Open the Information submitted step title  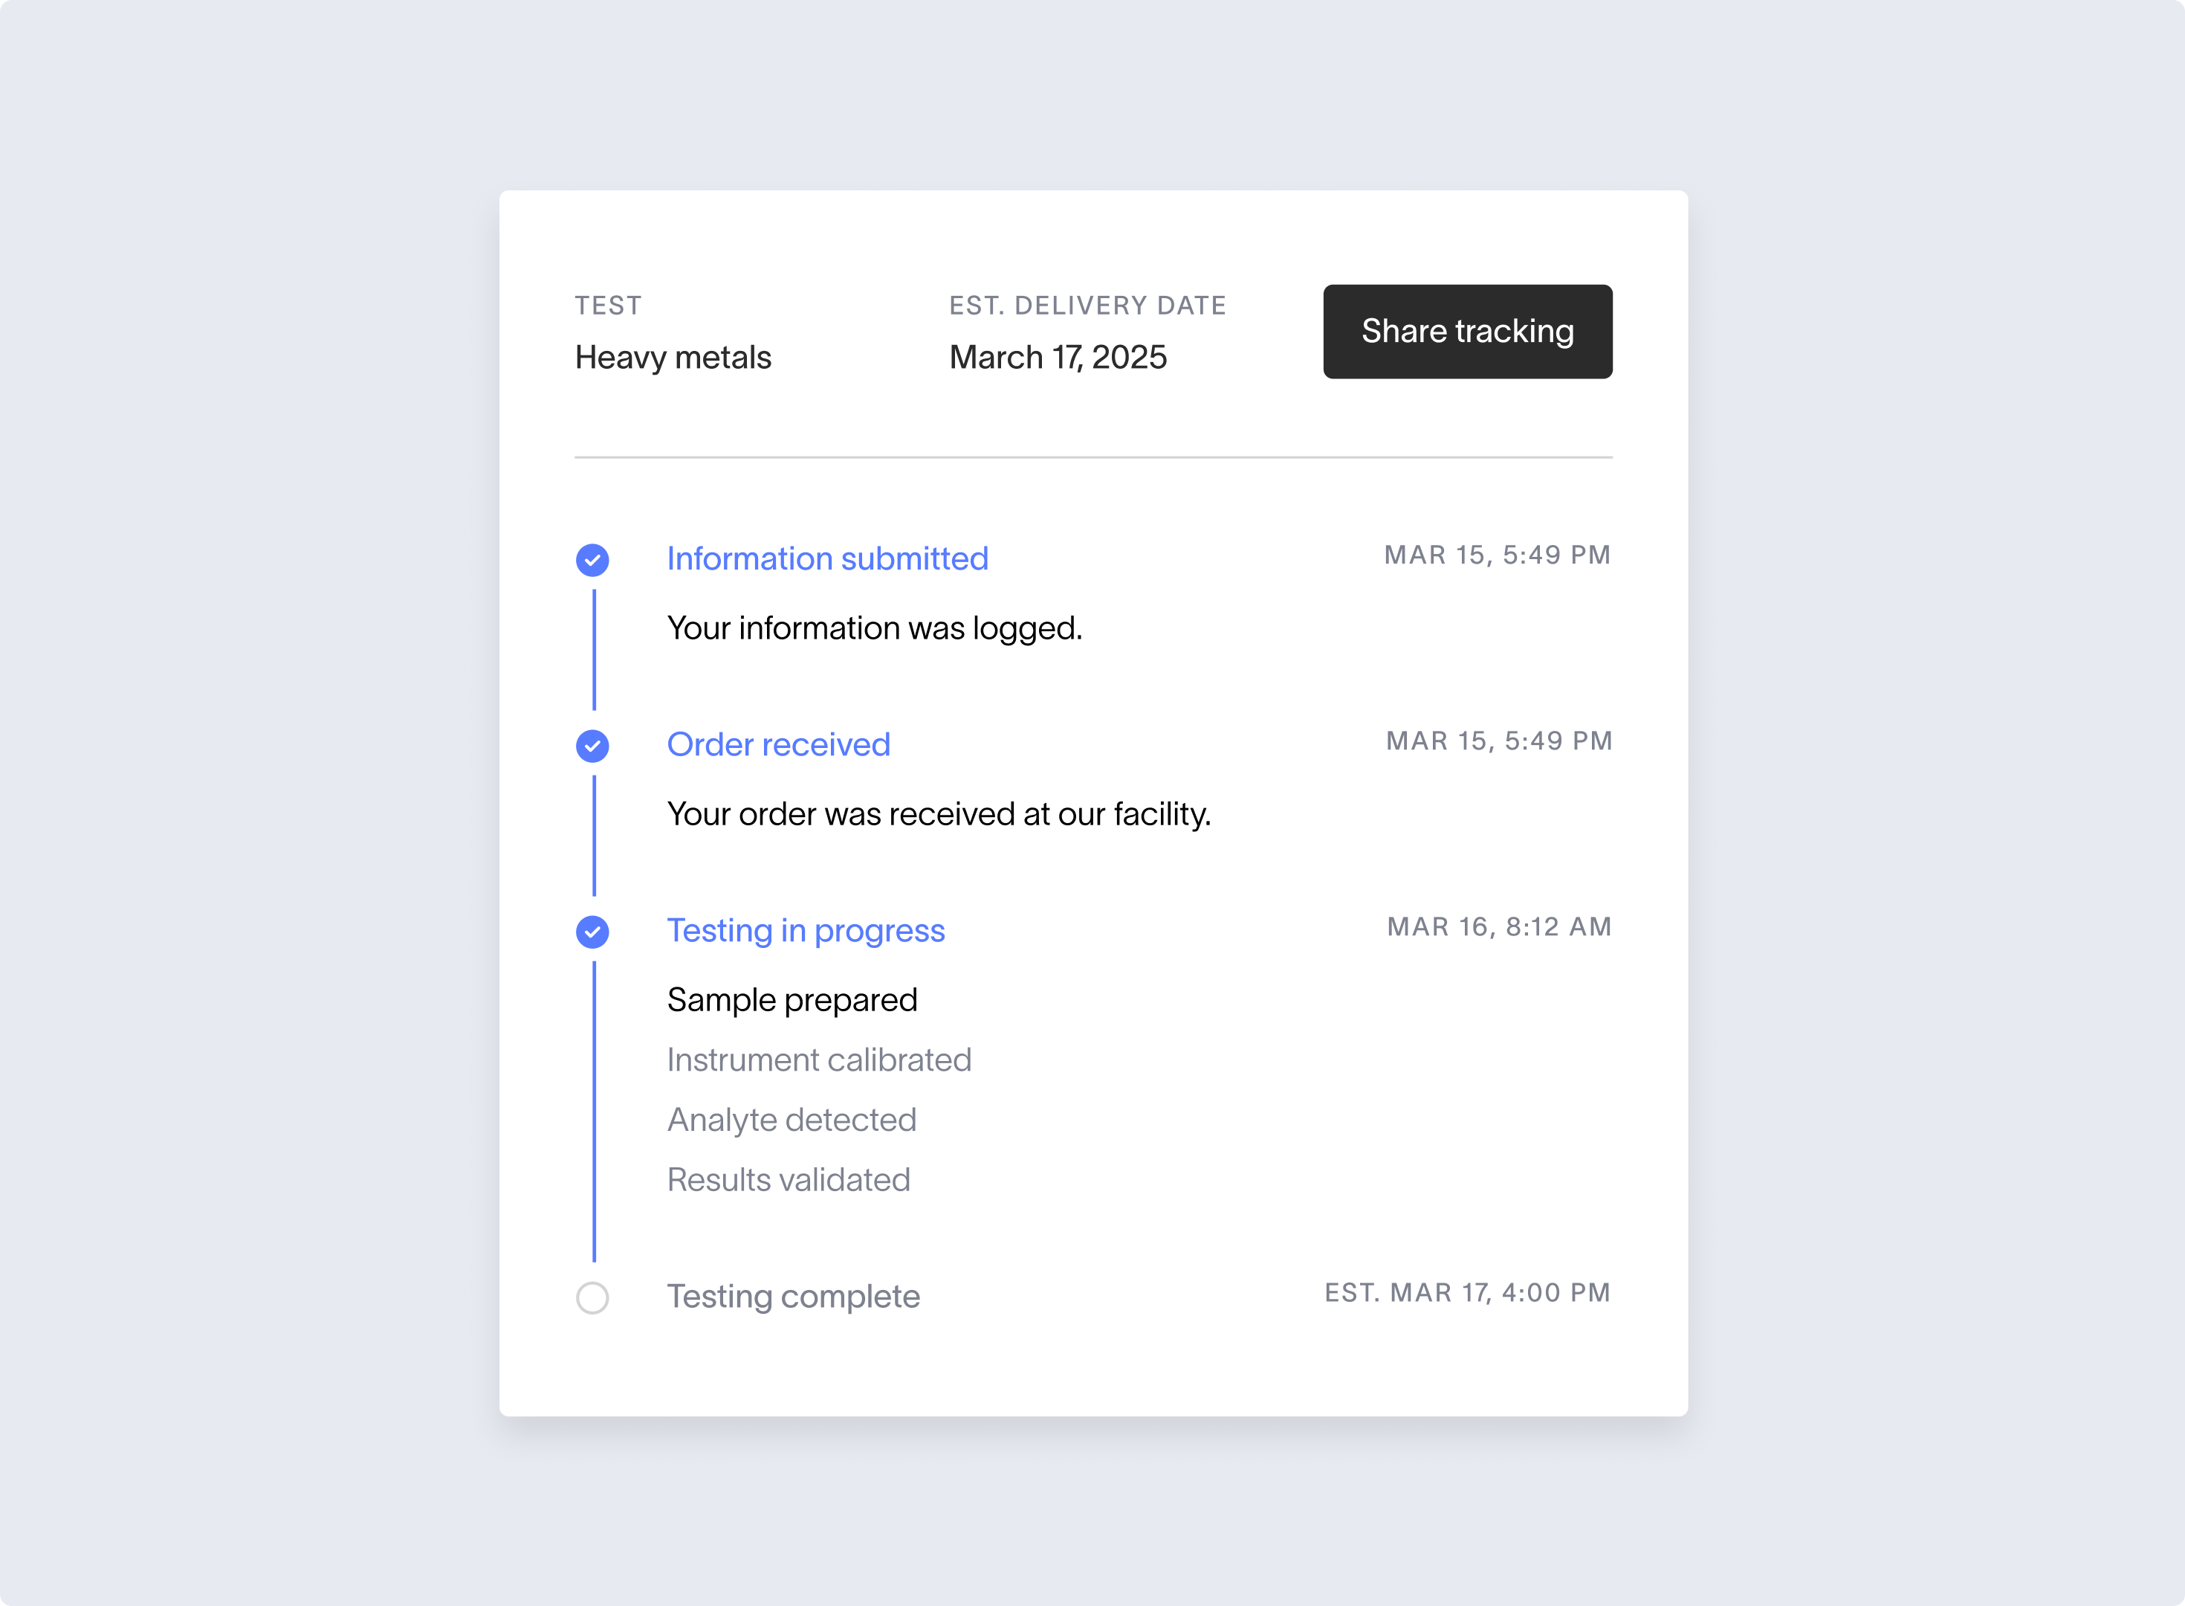click(828, 559)
